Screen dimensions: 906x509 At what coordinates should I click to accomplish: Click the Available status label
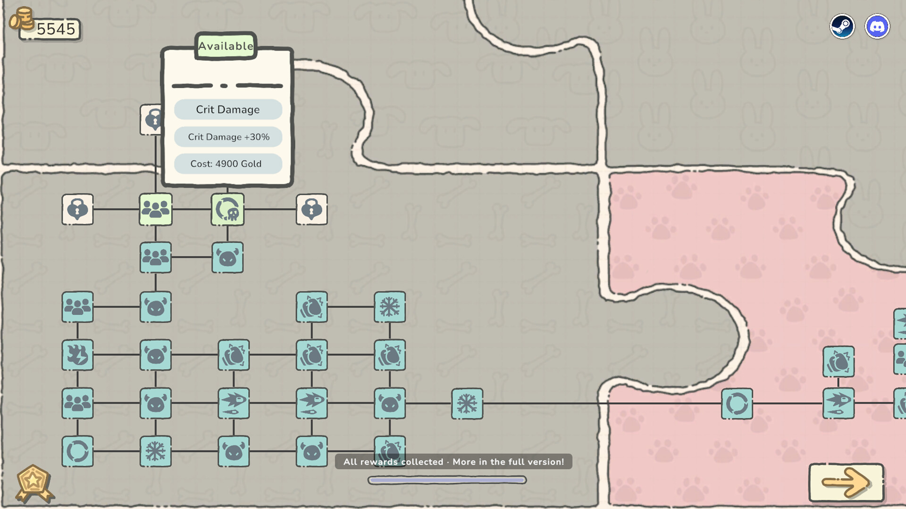pos(226,46)
